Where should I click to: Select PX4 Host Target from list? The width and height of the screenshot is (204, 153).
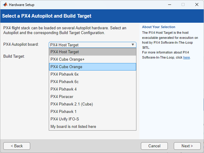[x=92, y=52]
